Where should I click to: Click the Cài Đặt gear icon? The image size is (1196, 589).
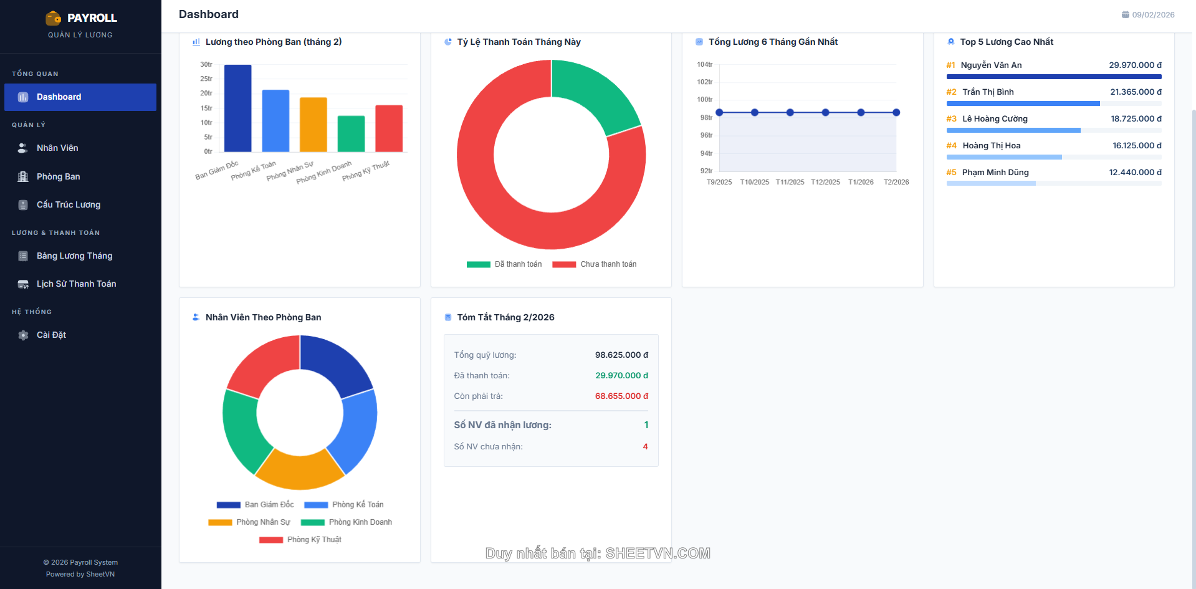[x=23, y=335]
